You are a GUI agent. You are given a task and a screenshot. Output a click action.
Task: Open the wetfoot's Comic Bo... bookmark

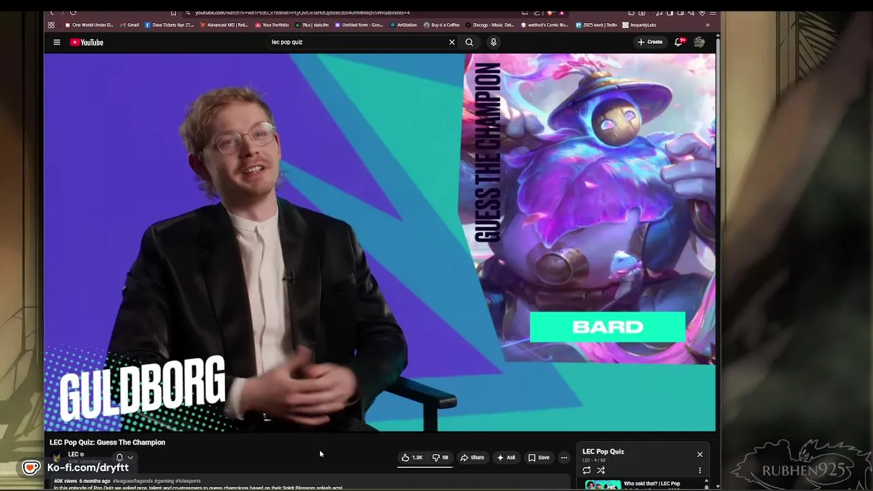(545, 25)
